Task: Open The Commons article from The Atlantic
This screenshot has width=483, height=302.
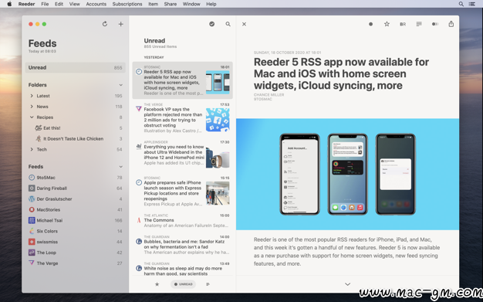Action: pos(182,221)
